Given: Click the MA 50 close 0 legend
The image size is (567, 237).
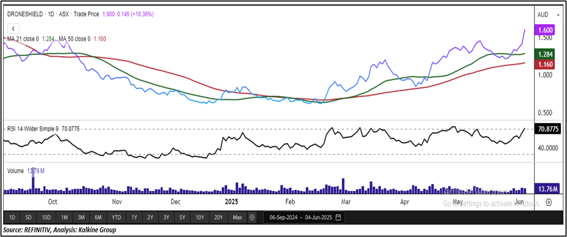Looking at the screenshot, I should click(75, 39).
